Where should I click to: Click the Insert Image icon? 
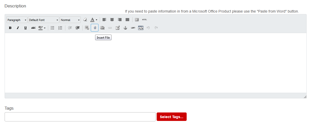[x=87, y=28]
